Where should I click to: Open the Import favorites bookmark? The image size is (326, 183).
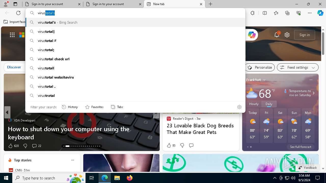15,22
